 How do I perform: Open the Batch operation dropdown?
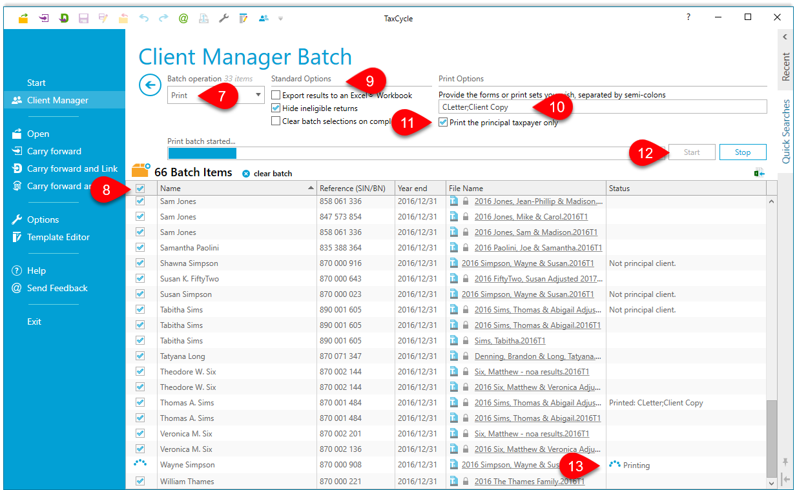point(216,95)
